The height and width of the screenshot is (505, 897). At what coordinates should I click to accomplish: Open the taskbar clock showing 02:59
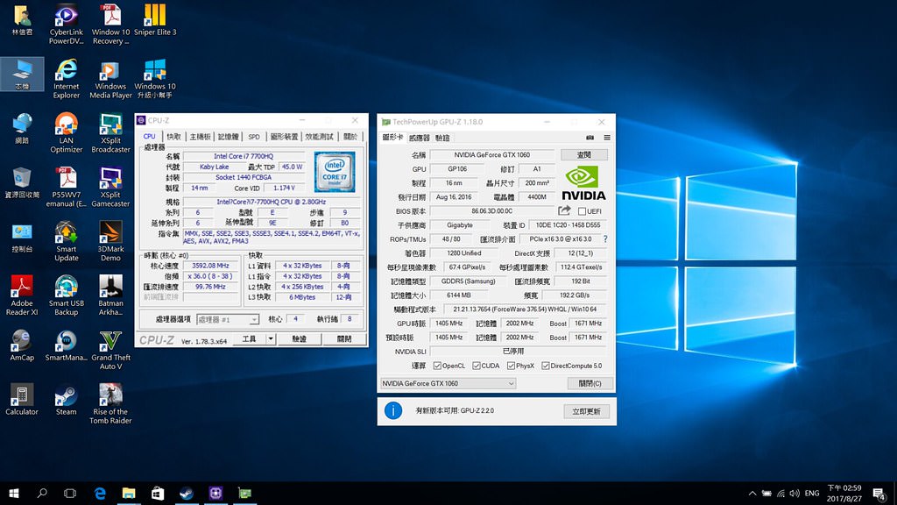click(x=844, y=493)
